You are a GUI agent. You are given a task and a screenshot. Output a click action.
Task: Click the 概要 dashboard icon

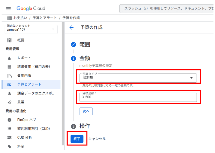(10, 40)
